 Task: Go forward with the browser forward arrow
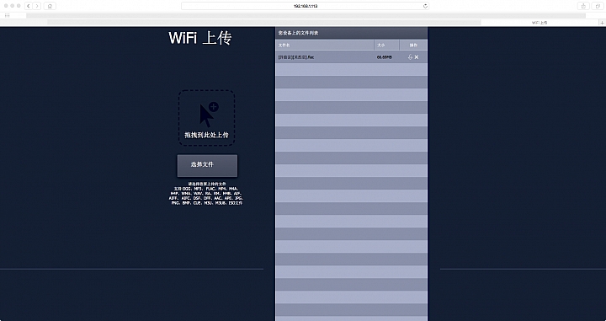37,6
